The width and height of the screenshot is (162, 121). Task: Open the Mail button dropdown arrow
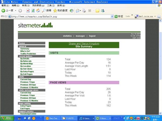(80, 10)
